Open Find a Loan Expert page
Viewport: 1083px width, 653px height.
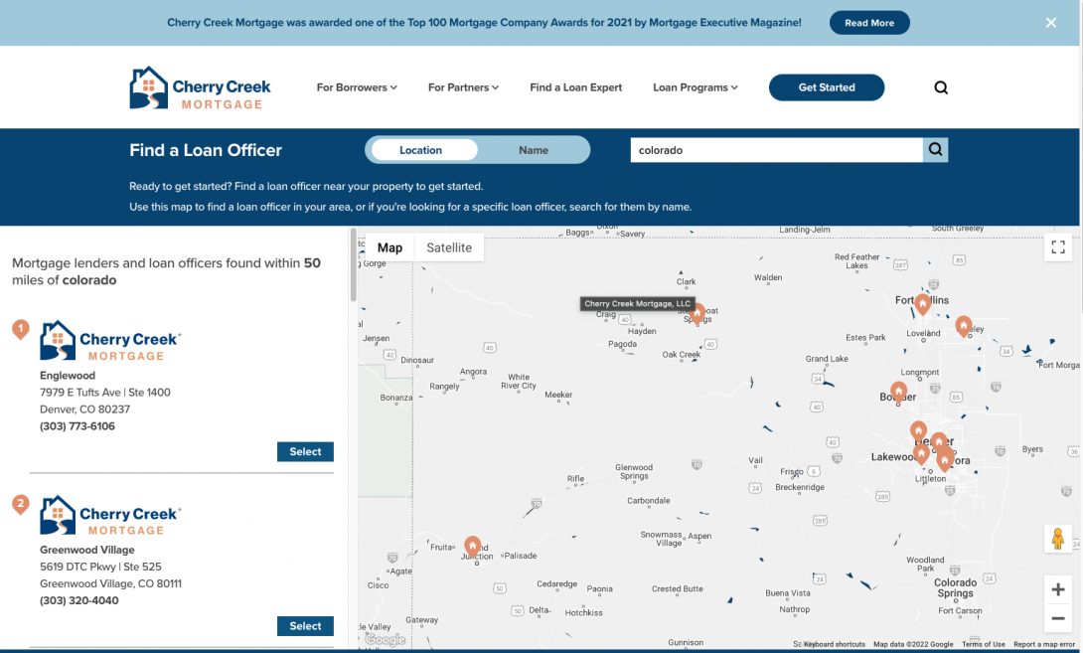point(576,87)
